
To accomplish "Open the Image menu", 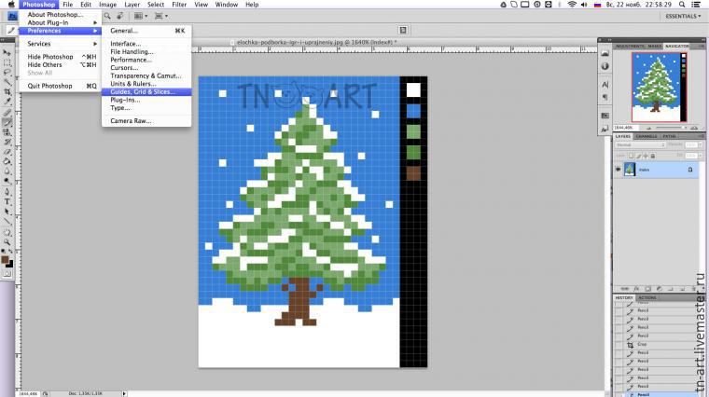I will click(107, 5).
